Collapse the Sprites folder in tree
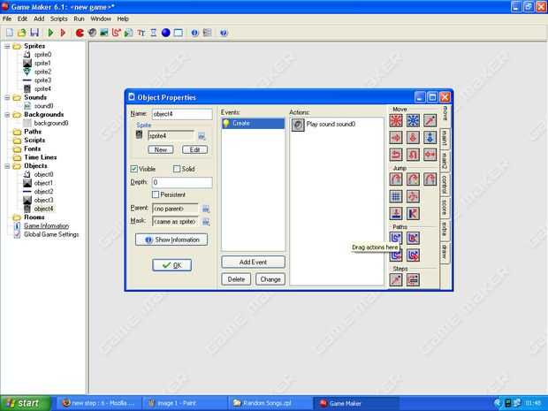 pos(7,46)
